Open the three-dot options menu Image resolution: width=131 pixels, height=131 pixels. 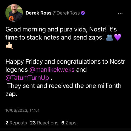click(120, 14)
